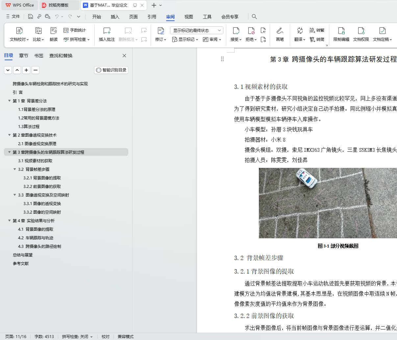Expand the quick access toolbar dropdown
This screenshot has width=397, height=340.
pos(79,16)
